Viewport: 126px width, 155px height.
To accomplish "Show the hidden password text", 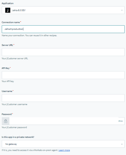I will pos(120,121).
